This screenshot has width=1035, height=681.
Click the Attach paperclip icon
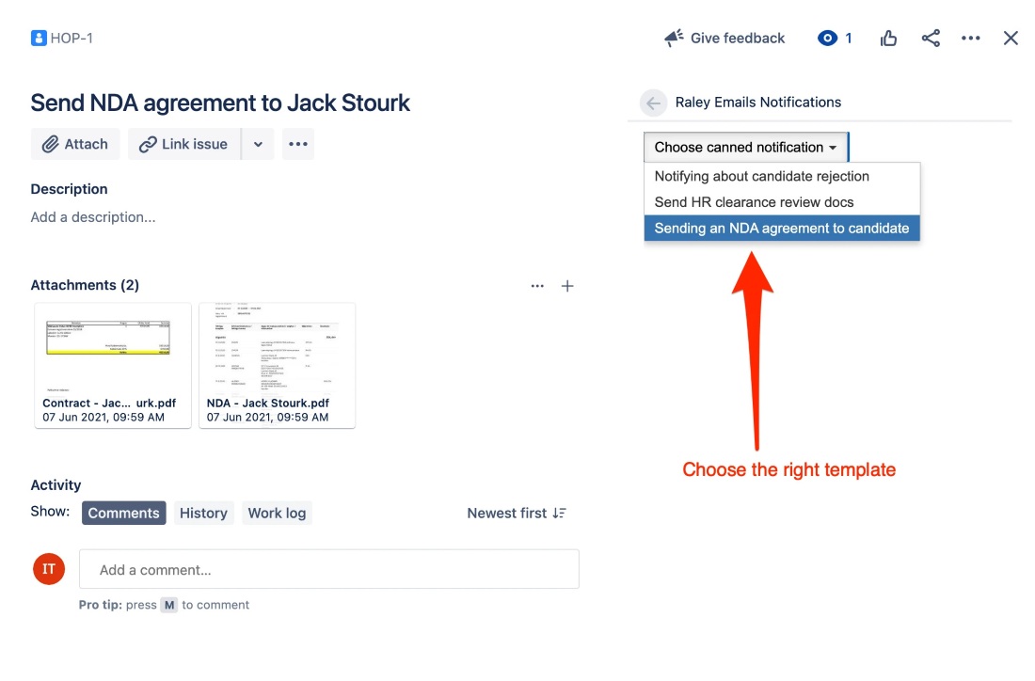coord(50,144)
